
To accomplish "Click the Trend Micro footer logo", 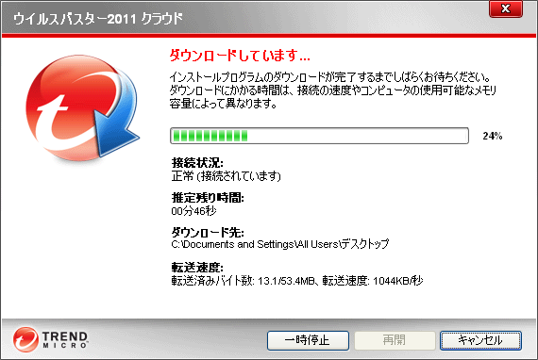I will (50, 339).
